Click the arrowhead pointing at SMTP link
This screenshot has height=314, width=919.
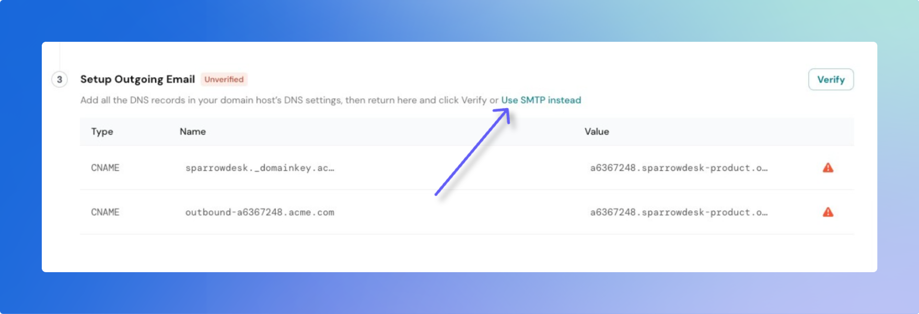[x=502, y=115]
